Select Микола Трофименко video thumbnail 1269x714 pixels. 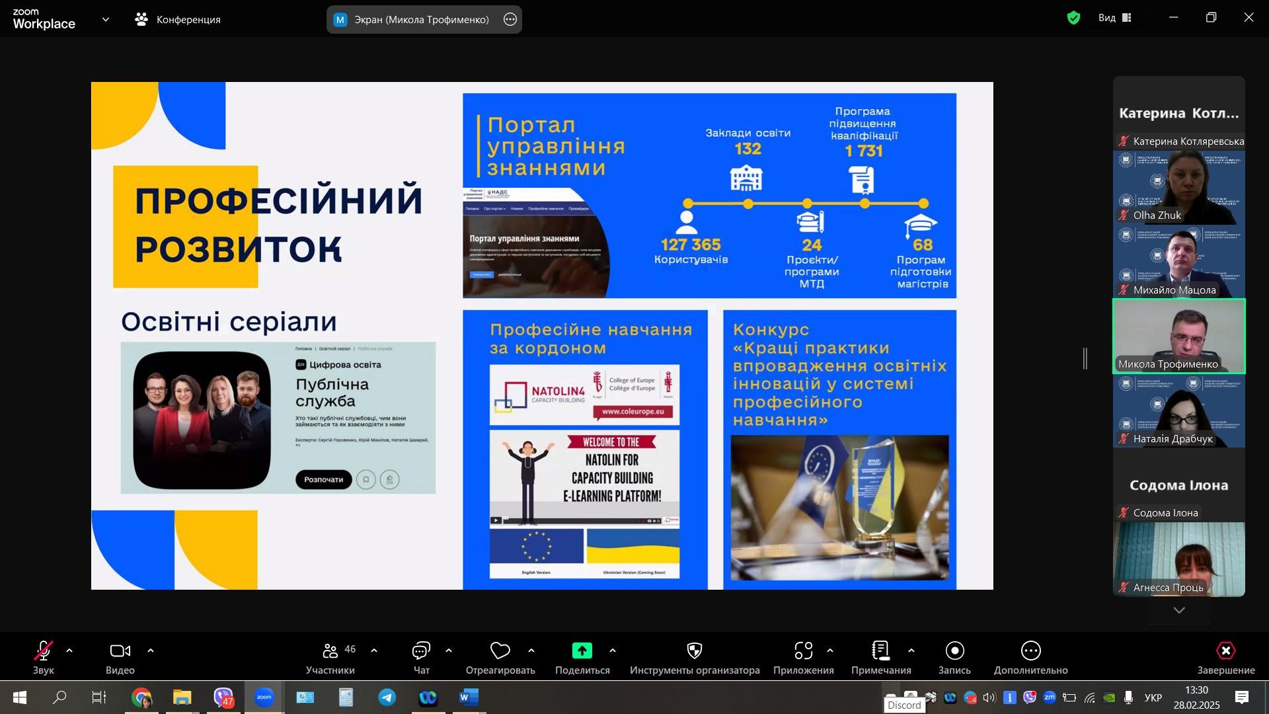tap(1179, 336)
